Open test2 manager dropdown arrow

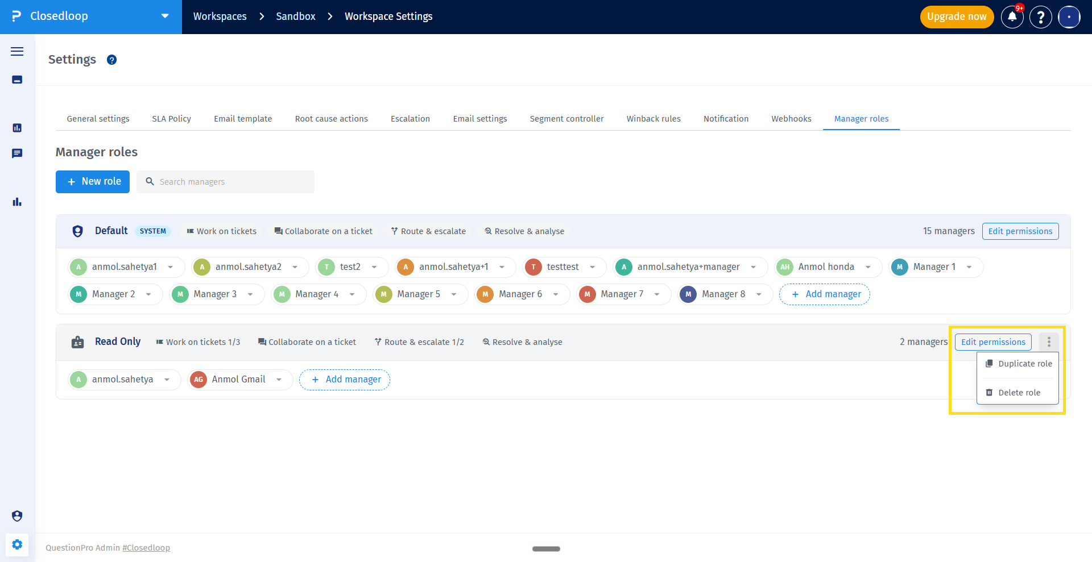pyautogui.click(x=374, y=267)
